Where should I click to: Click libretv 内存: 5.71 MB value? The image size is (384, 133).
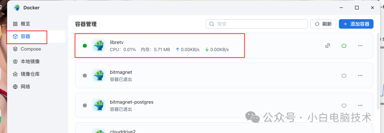pyautogui.click(x=155, y=49)
